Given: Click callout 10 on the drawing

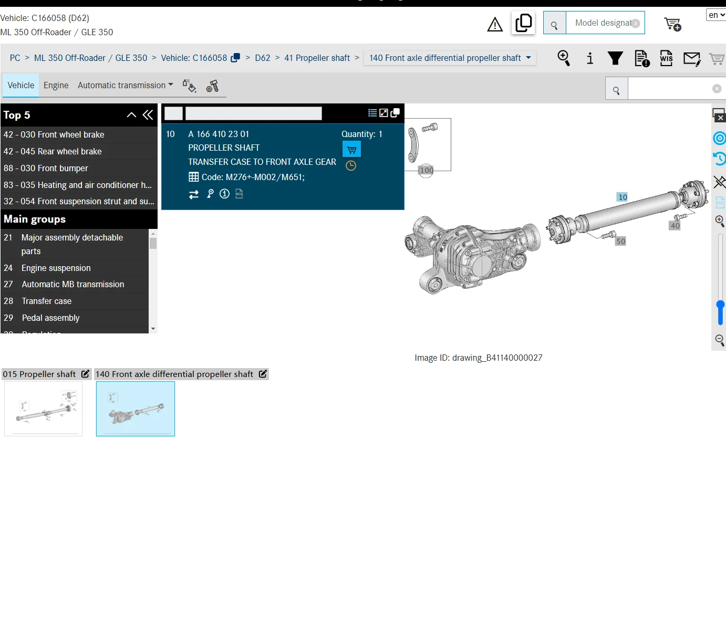Looking at the screenshot, I should coord(623,197).
